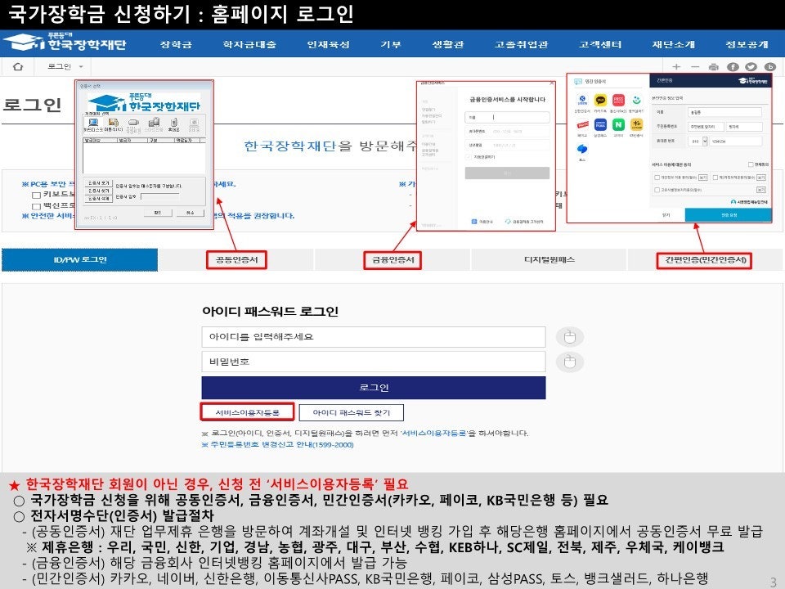The image size is (785, 589).
Task: Open the 학자금대출 menu
Action: (249, 44)
